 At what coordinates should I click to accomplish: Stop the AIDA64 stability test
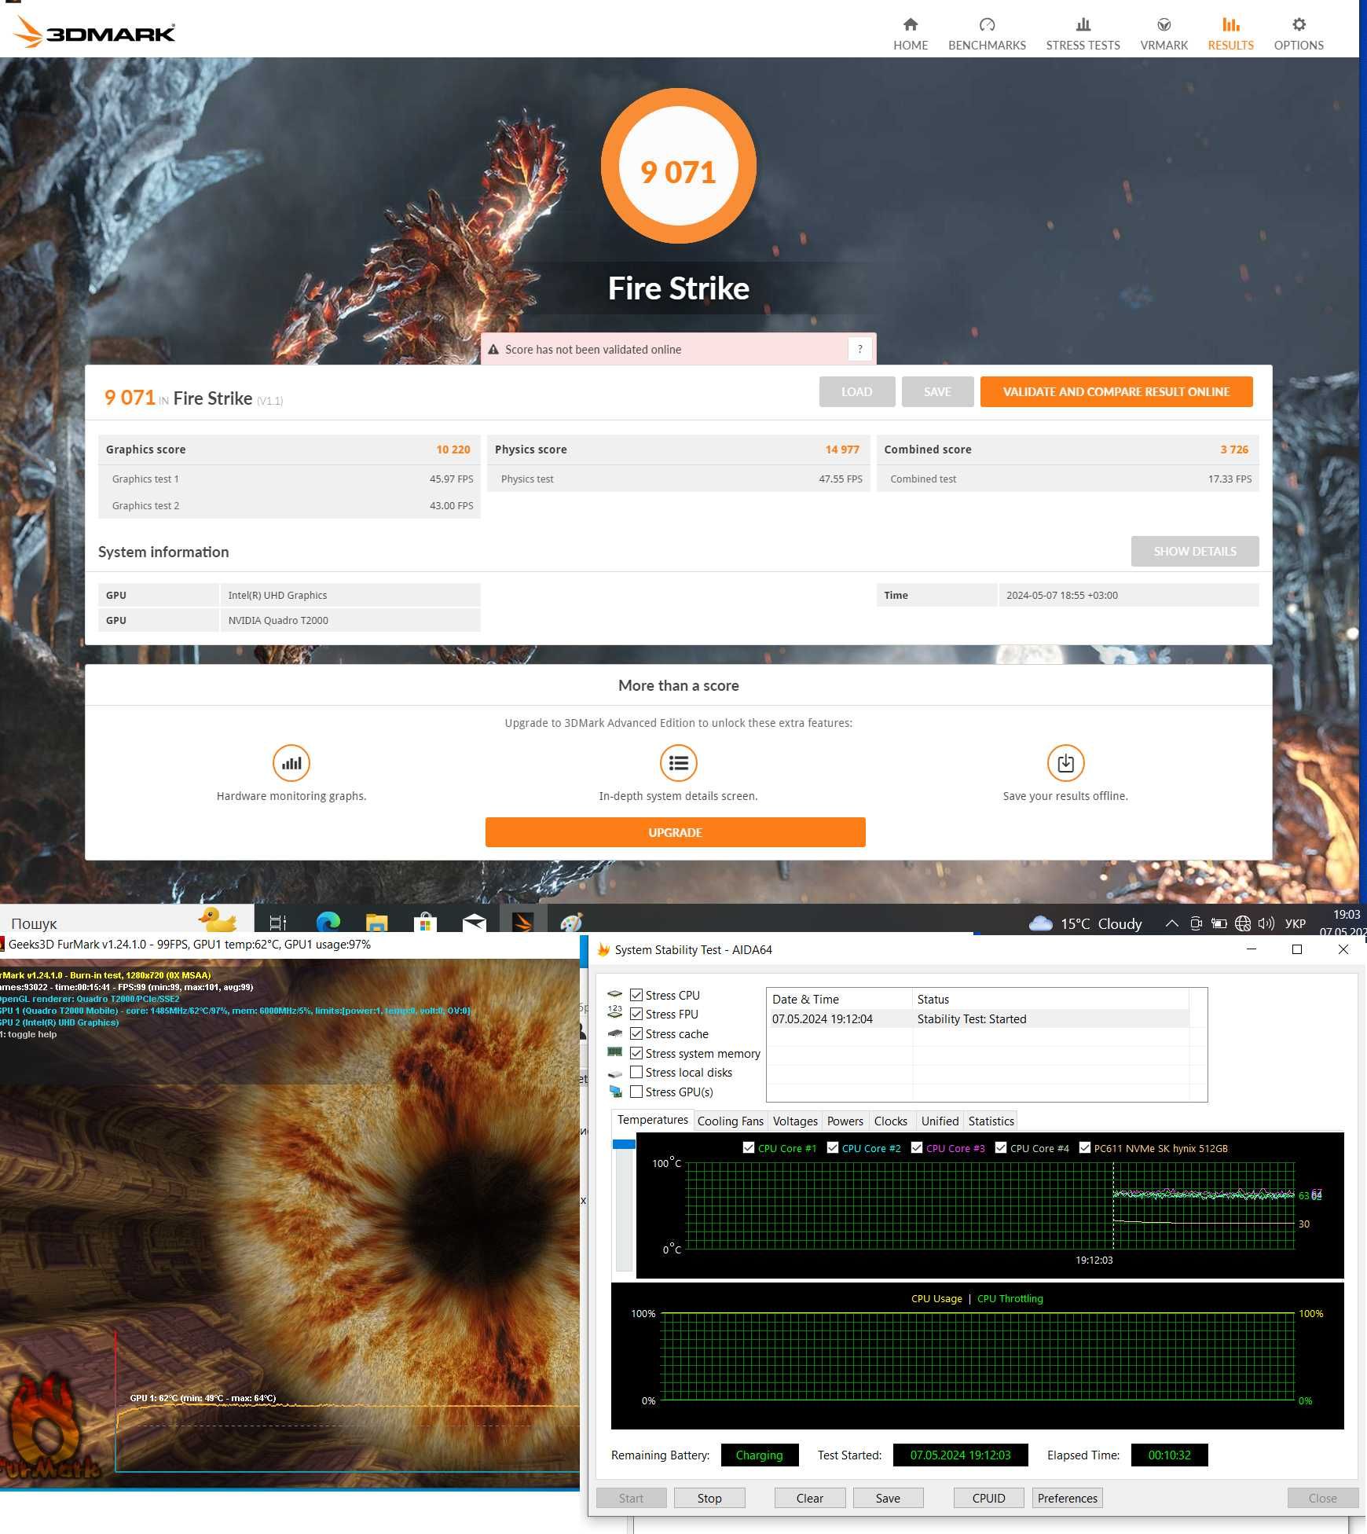(x=709, y=1498)
